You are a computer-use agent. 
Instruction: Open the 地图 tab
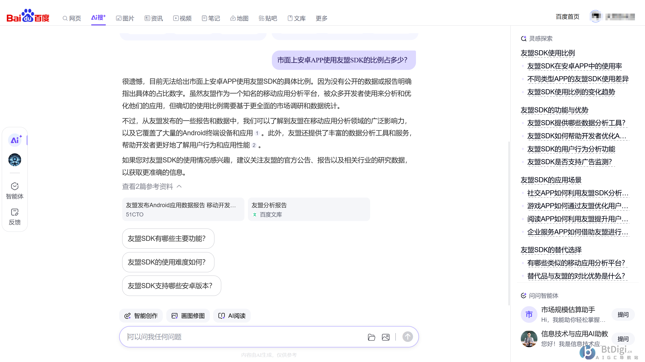pyautogui.click(x=239, y=18)
